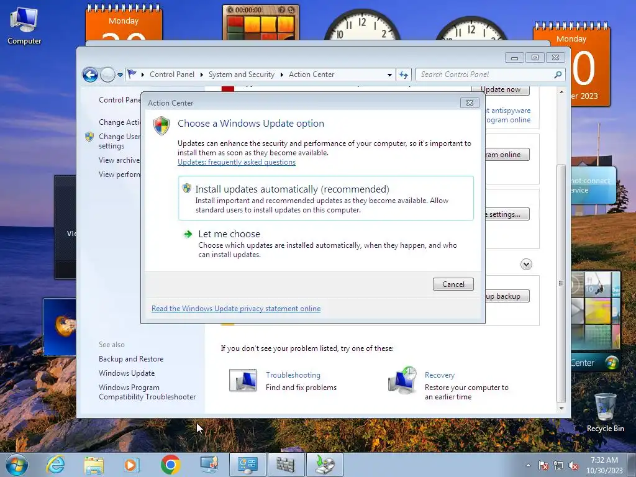Open recent pages dropdown next to the Forward button
This screenshot has width=636, height=477.
120,75
